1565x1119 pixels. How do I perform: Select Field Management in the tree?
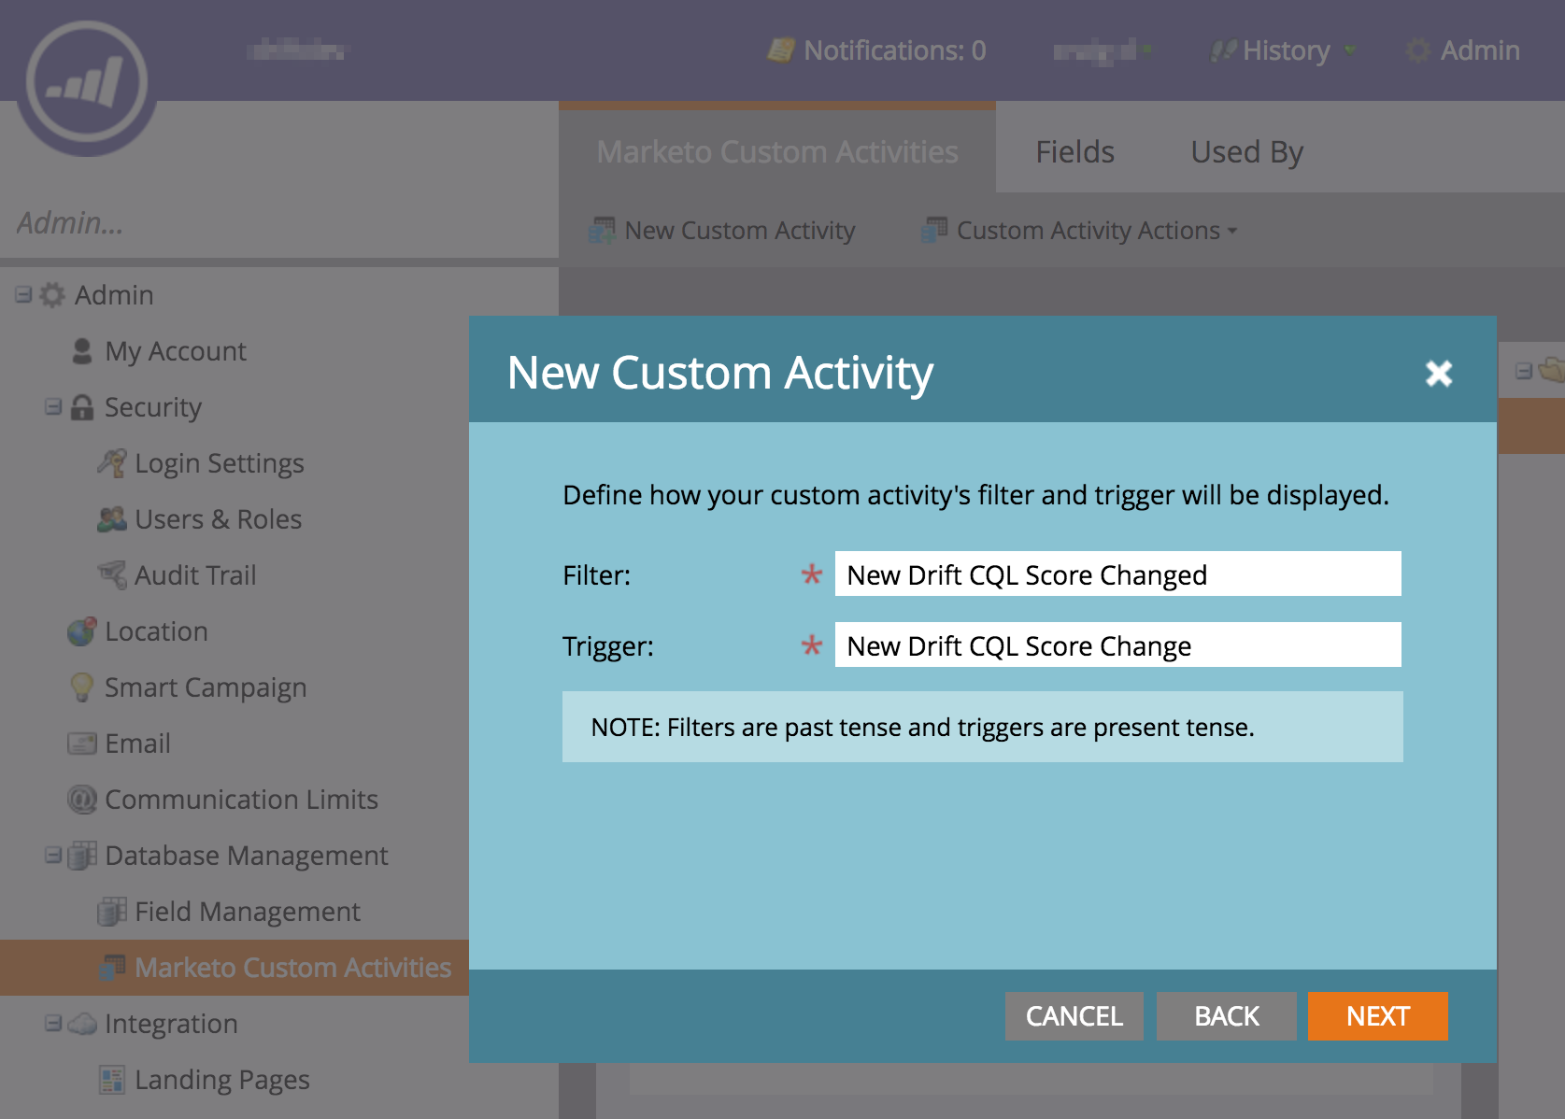coord(248,912)
